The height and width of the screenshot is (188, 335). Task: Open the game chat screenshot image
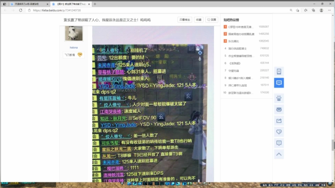153,104
